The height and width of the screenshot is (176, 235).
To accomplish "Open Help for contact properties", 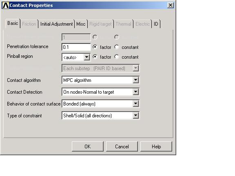I will pos(156,147).
